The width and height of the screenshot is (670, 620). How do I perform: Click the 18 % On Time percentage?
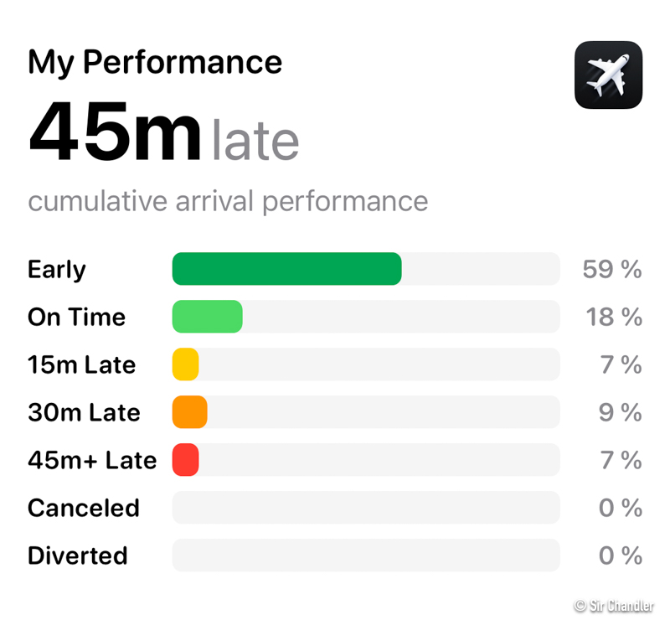pyautogui.click(x=612, y=318)
